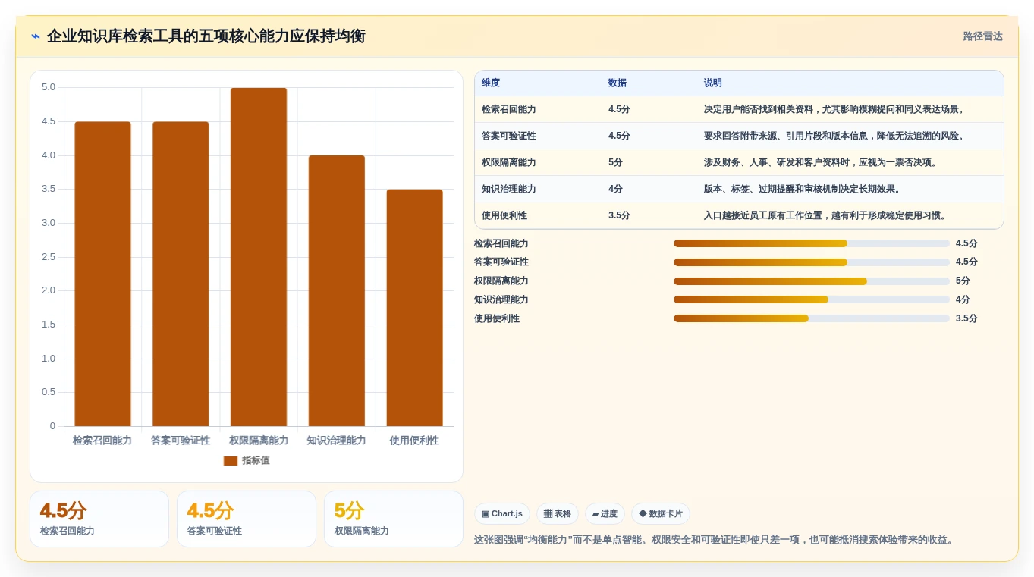1034x577 pixels.
Task: Click the 权限隔离能力 progress bar
Action: point(812,281)
